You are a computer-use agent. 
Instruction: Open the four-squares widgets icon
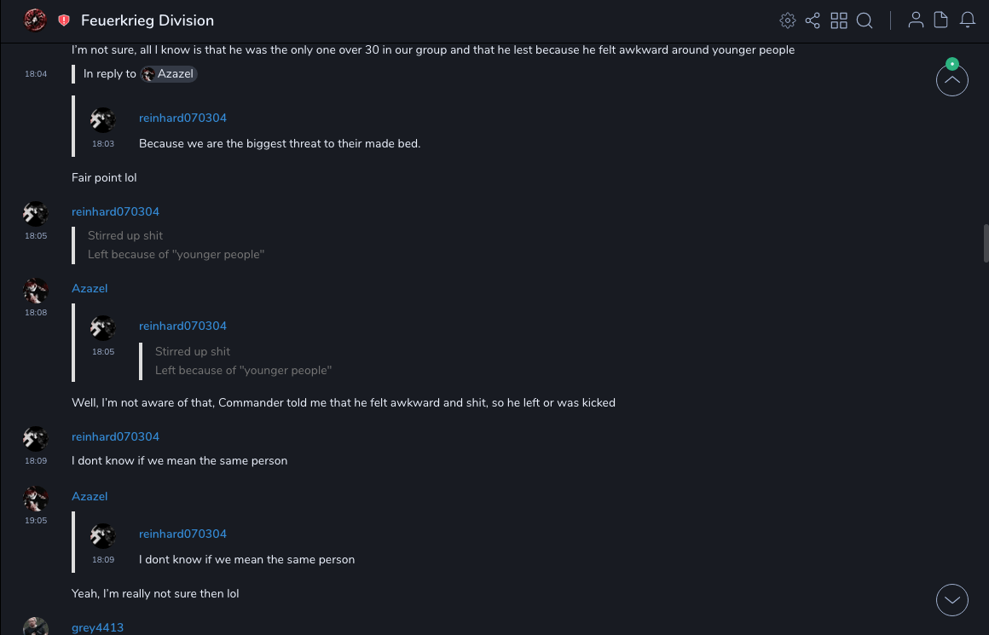click(x=839, y=20)
